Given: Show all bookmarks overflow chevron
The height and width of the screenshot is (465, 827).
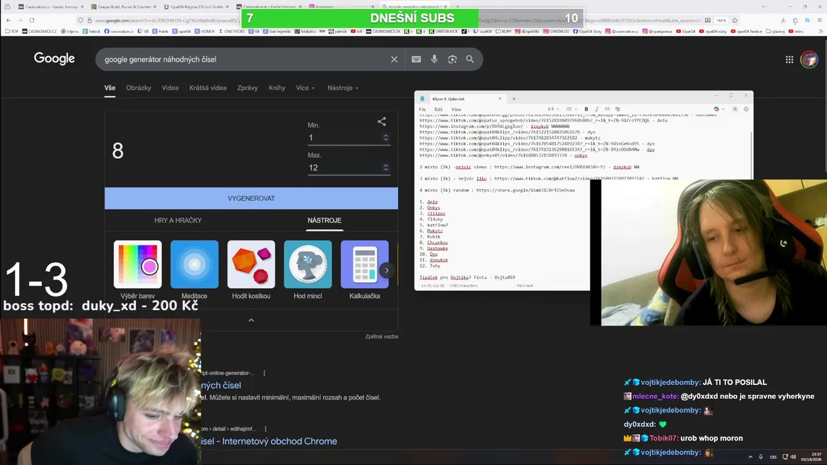Looking at the screenshot, I should 820,31.
